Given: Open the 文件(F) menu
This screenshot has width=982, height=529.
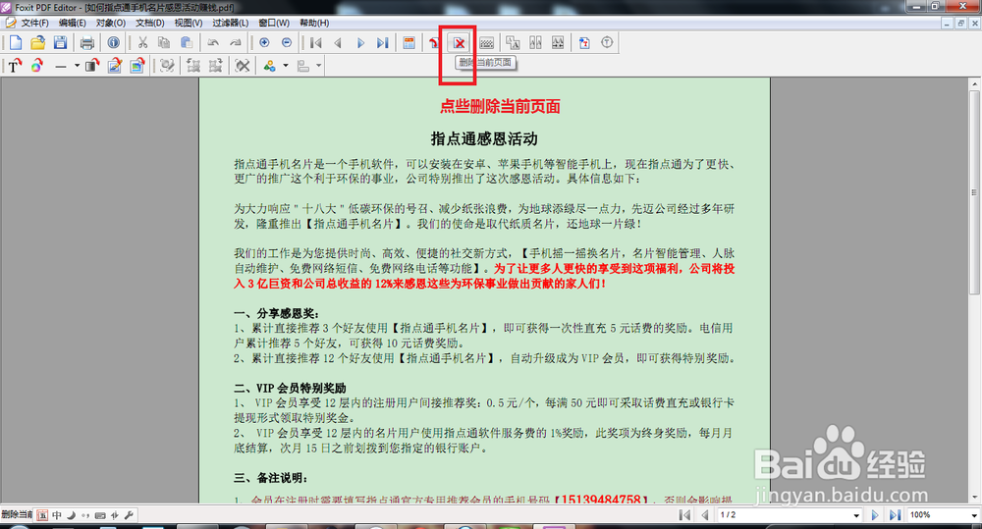Looking at the screenshot, I should pos(34,23).
